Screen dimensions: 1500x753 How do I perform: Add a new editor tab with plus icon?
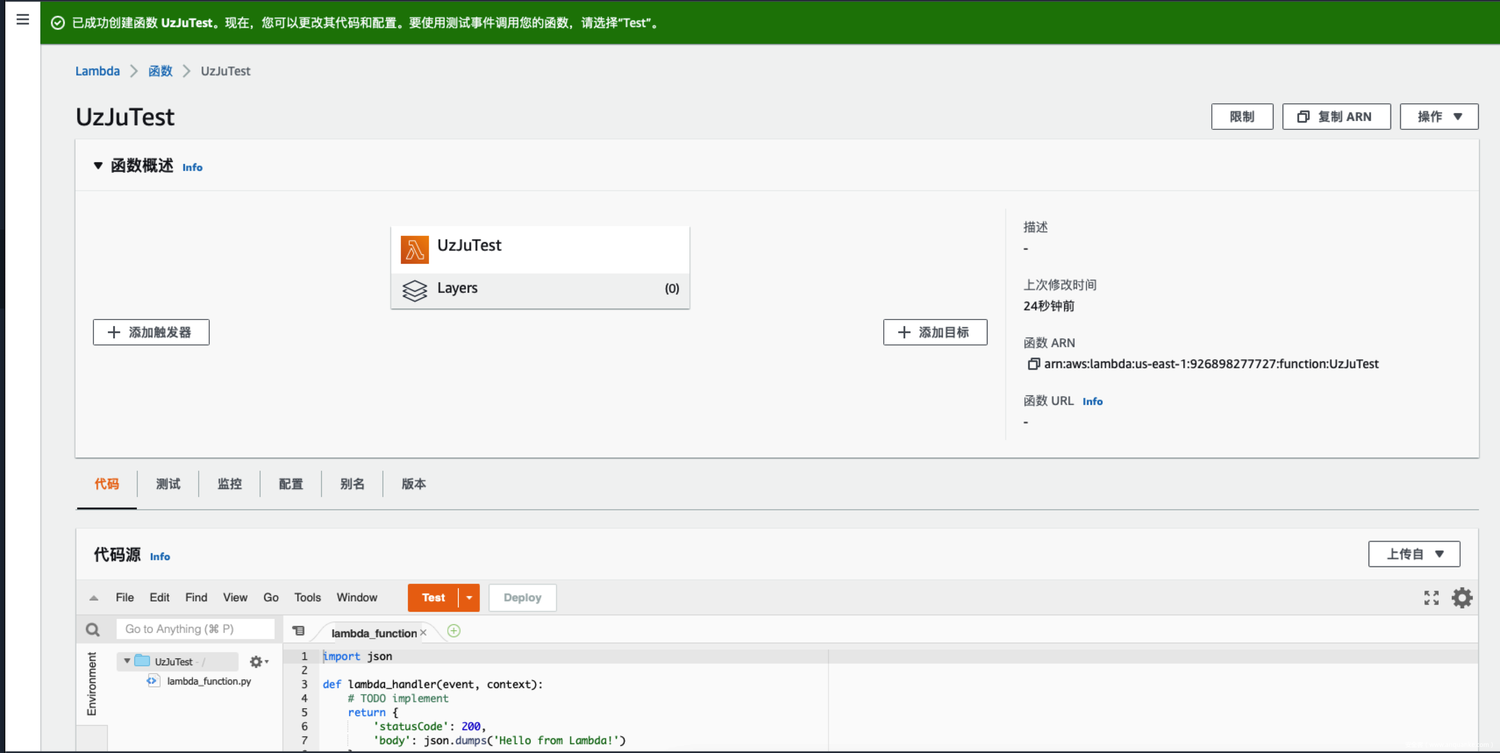(454, 631)
